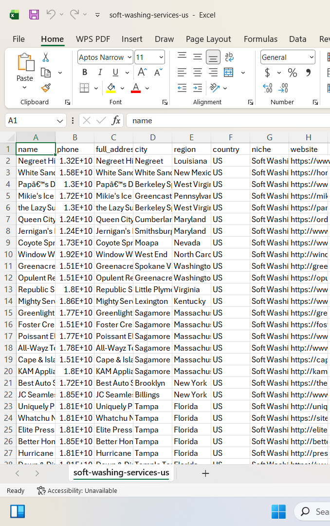
Task: Apply red font color to text
Action: click(136, 88)
